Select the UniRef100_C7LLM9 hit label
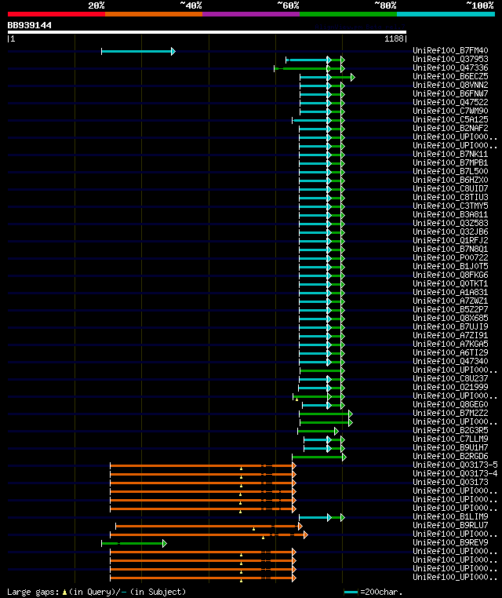 (450, 439)
